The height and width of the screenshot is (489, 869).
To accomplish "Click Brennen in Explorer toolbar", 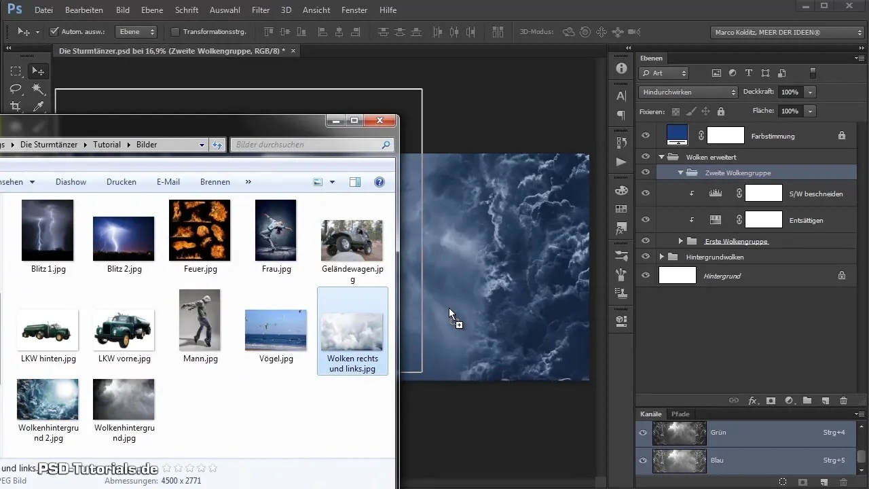I will 215,182.
